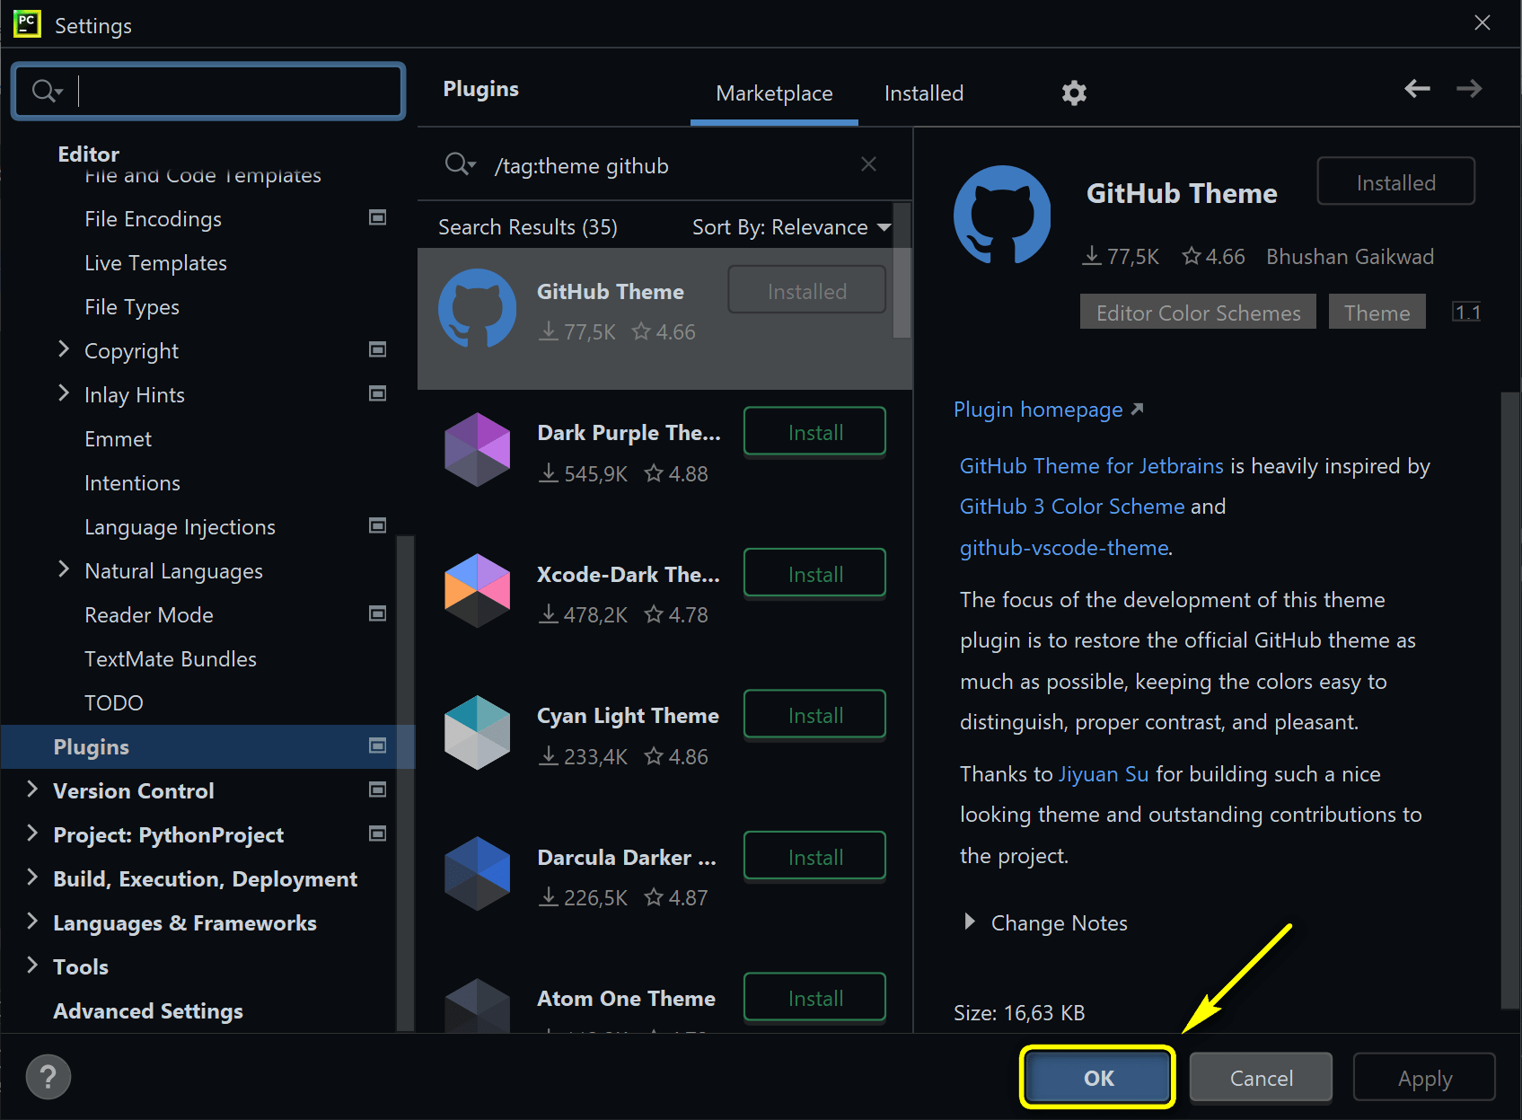Expand the Copyright tree node

tap(63, 348)
